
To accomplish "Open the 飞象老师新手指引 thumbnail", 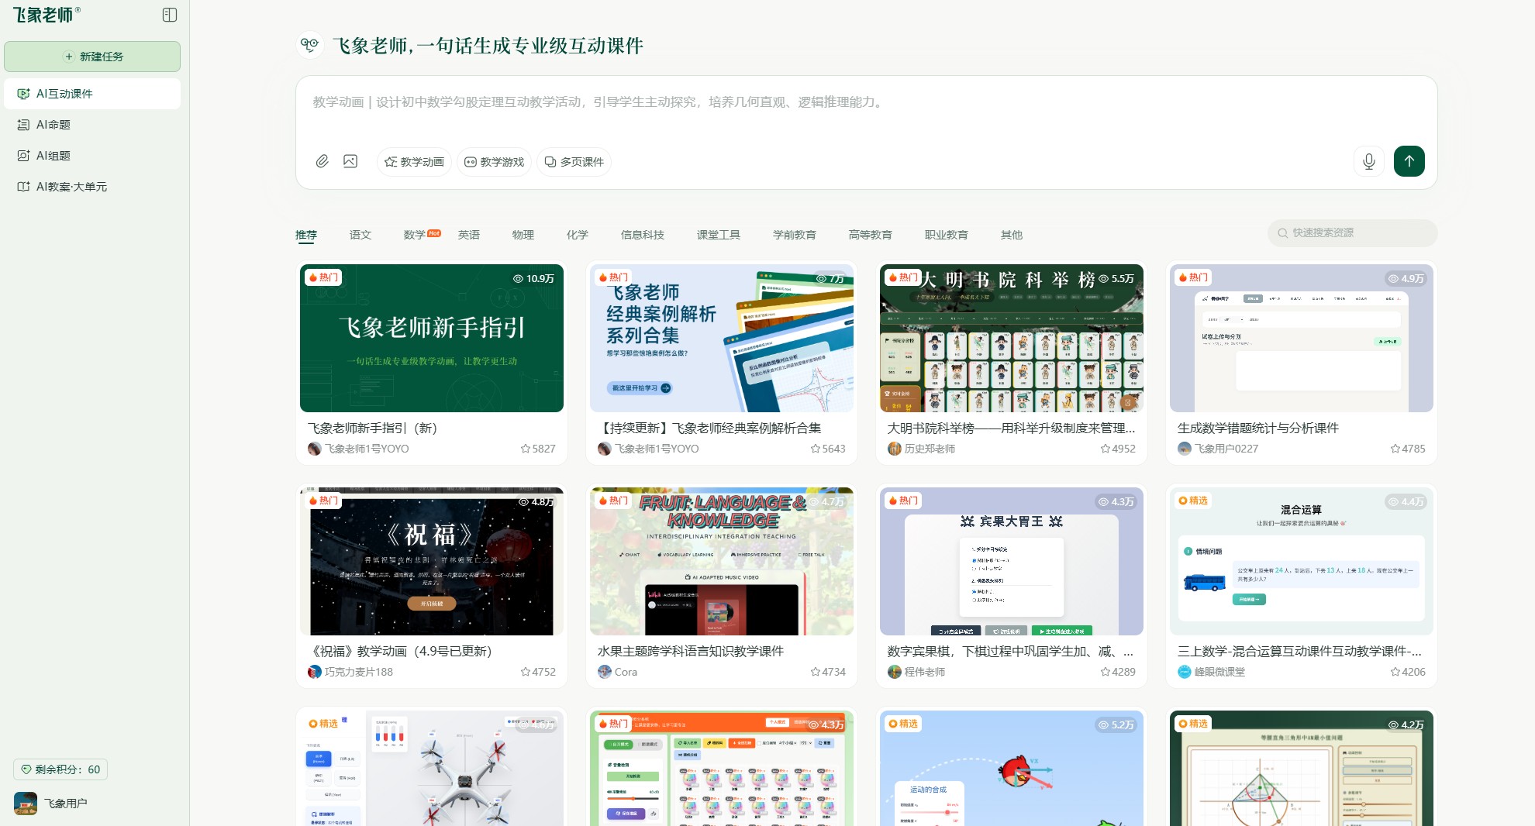I will [x=432, y=338].
